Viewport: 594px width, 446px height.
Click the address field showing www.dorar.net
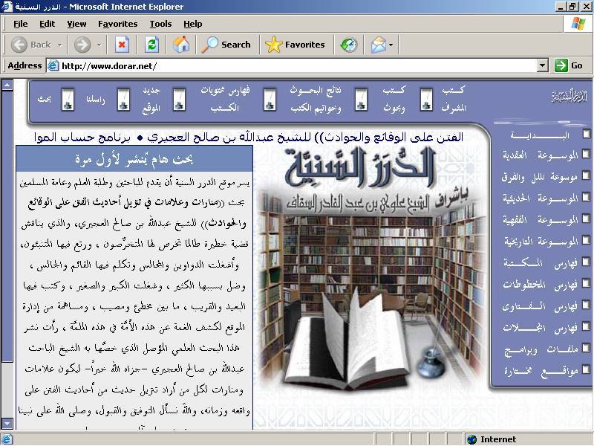pos(297,65)
